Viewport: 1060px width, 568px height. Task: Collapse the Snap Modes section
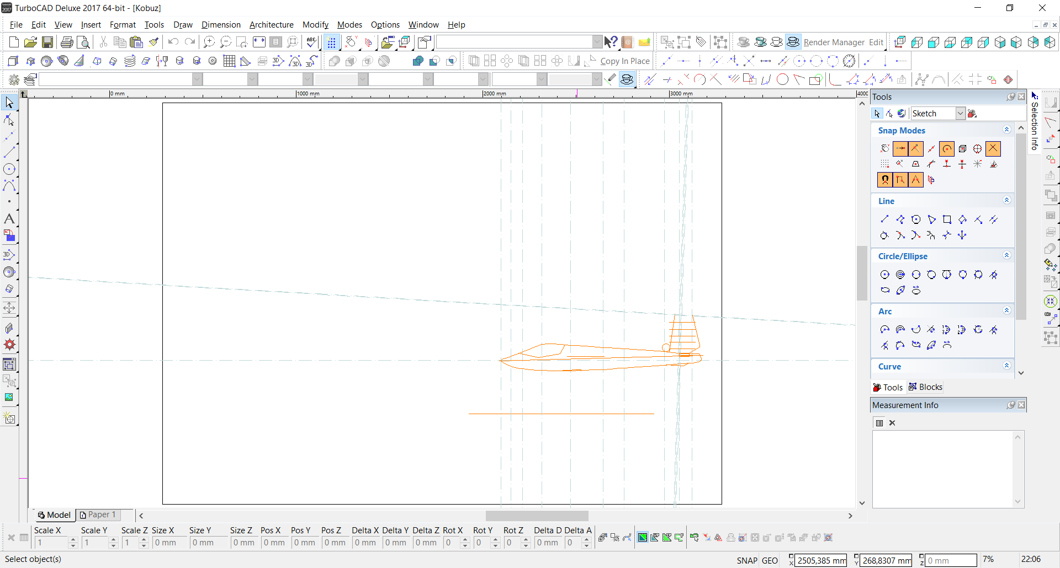point(1006,130)
